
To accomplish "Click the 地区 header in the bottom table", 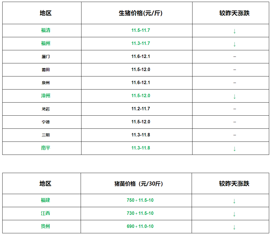I will pos(45,184).
